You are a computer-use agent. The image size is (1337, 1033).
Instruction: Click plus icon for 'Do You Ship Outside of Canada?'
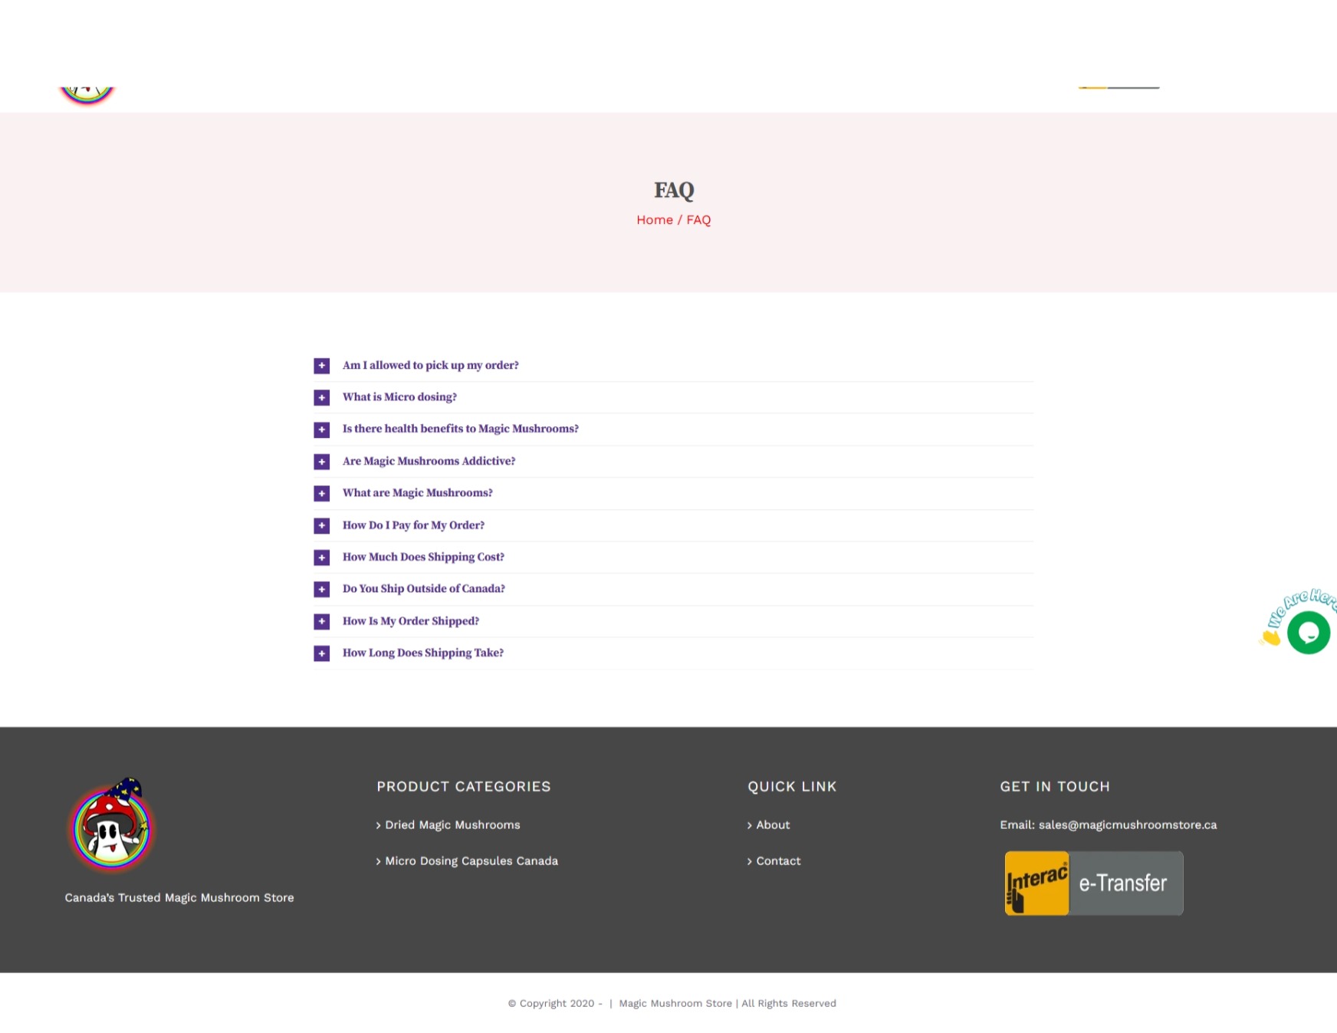[x=321, y=589]
